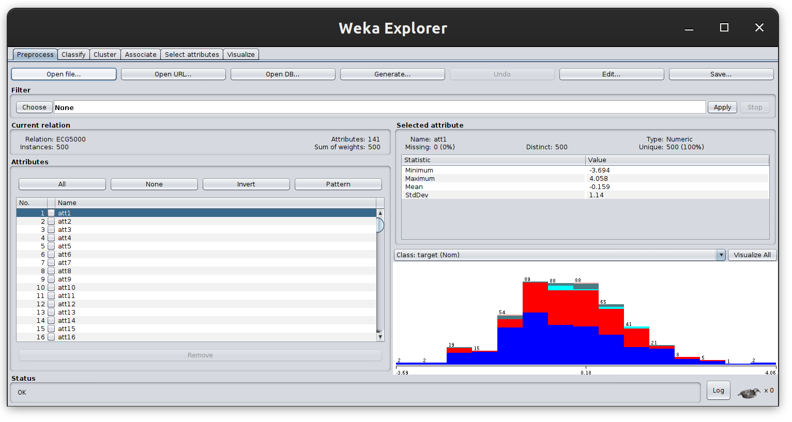Open the Class: target (Nom) dropdown
Image resolution: width=792 pixels, height=422 pixels.
point(560,255)
